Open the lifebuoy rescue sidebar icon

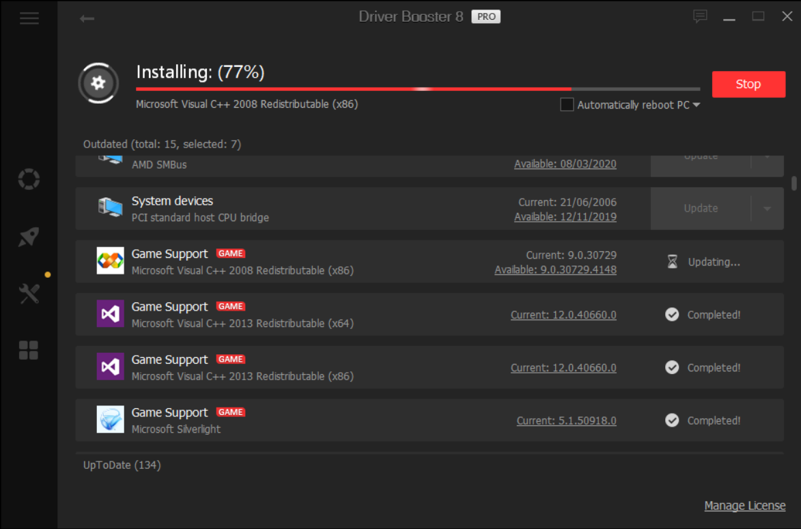click(x=29, y=180)
